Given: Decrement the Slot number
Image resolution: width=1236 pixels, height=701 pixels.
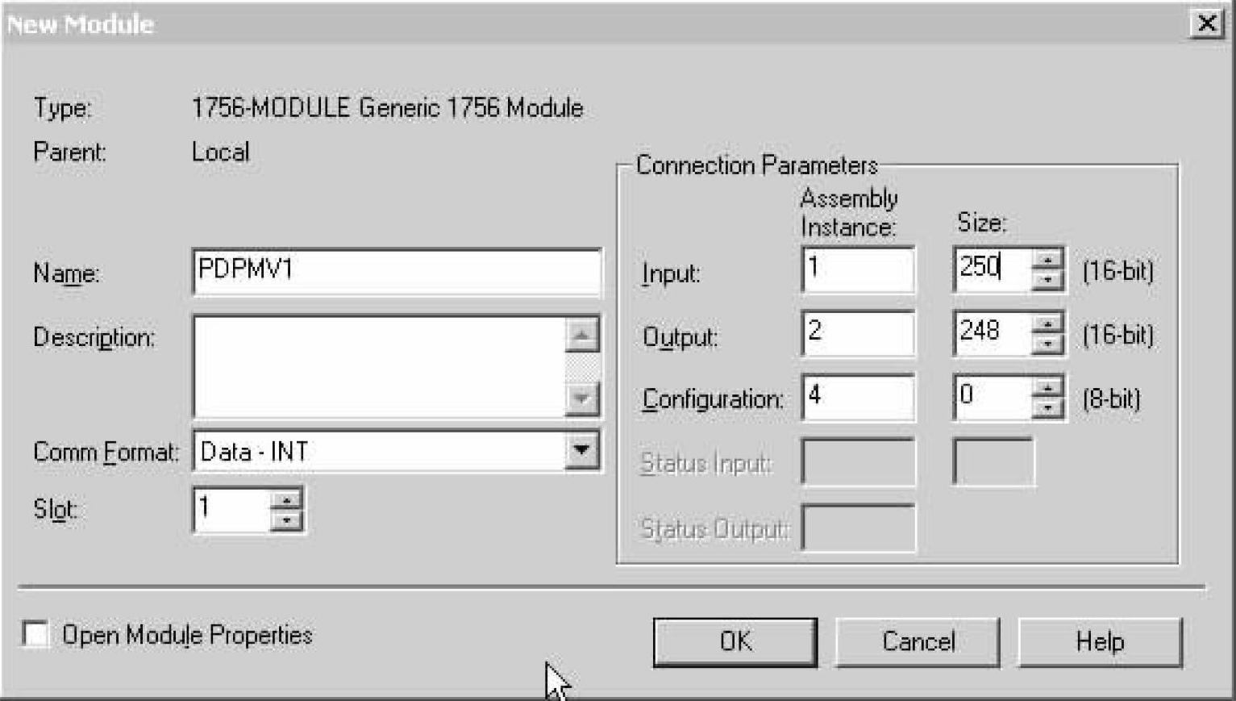Looking at the screenshot, I should (286, 519).
